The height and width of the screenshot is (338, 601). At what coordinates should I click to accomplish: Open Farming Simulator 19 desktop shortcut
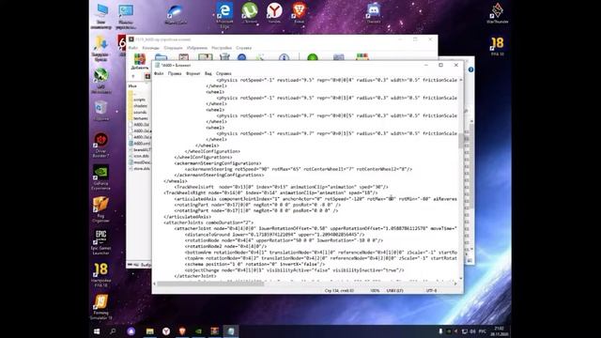pyautogui.click(x=100, y=307)
